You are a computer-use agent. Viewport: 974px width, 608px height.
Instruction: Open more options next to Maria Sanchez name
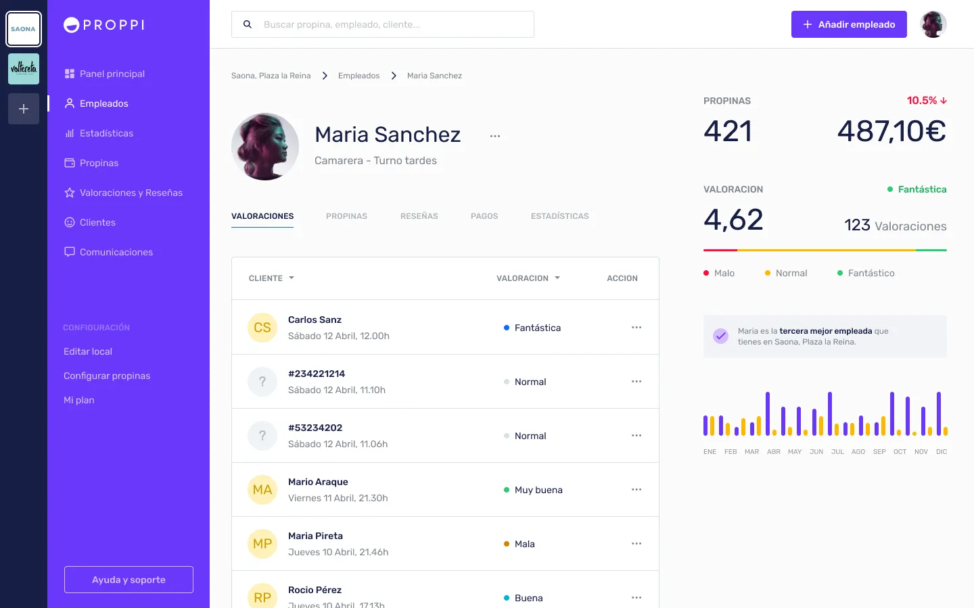[495, 136]
